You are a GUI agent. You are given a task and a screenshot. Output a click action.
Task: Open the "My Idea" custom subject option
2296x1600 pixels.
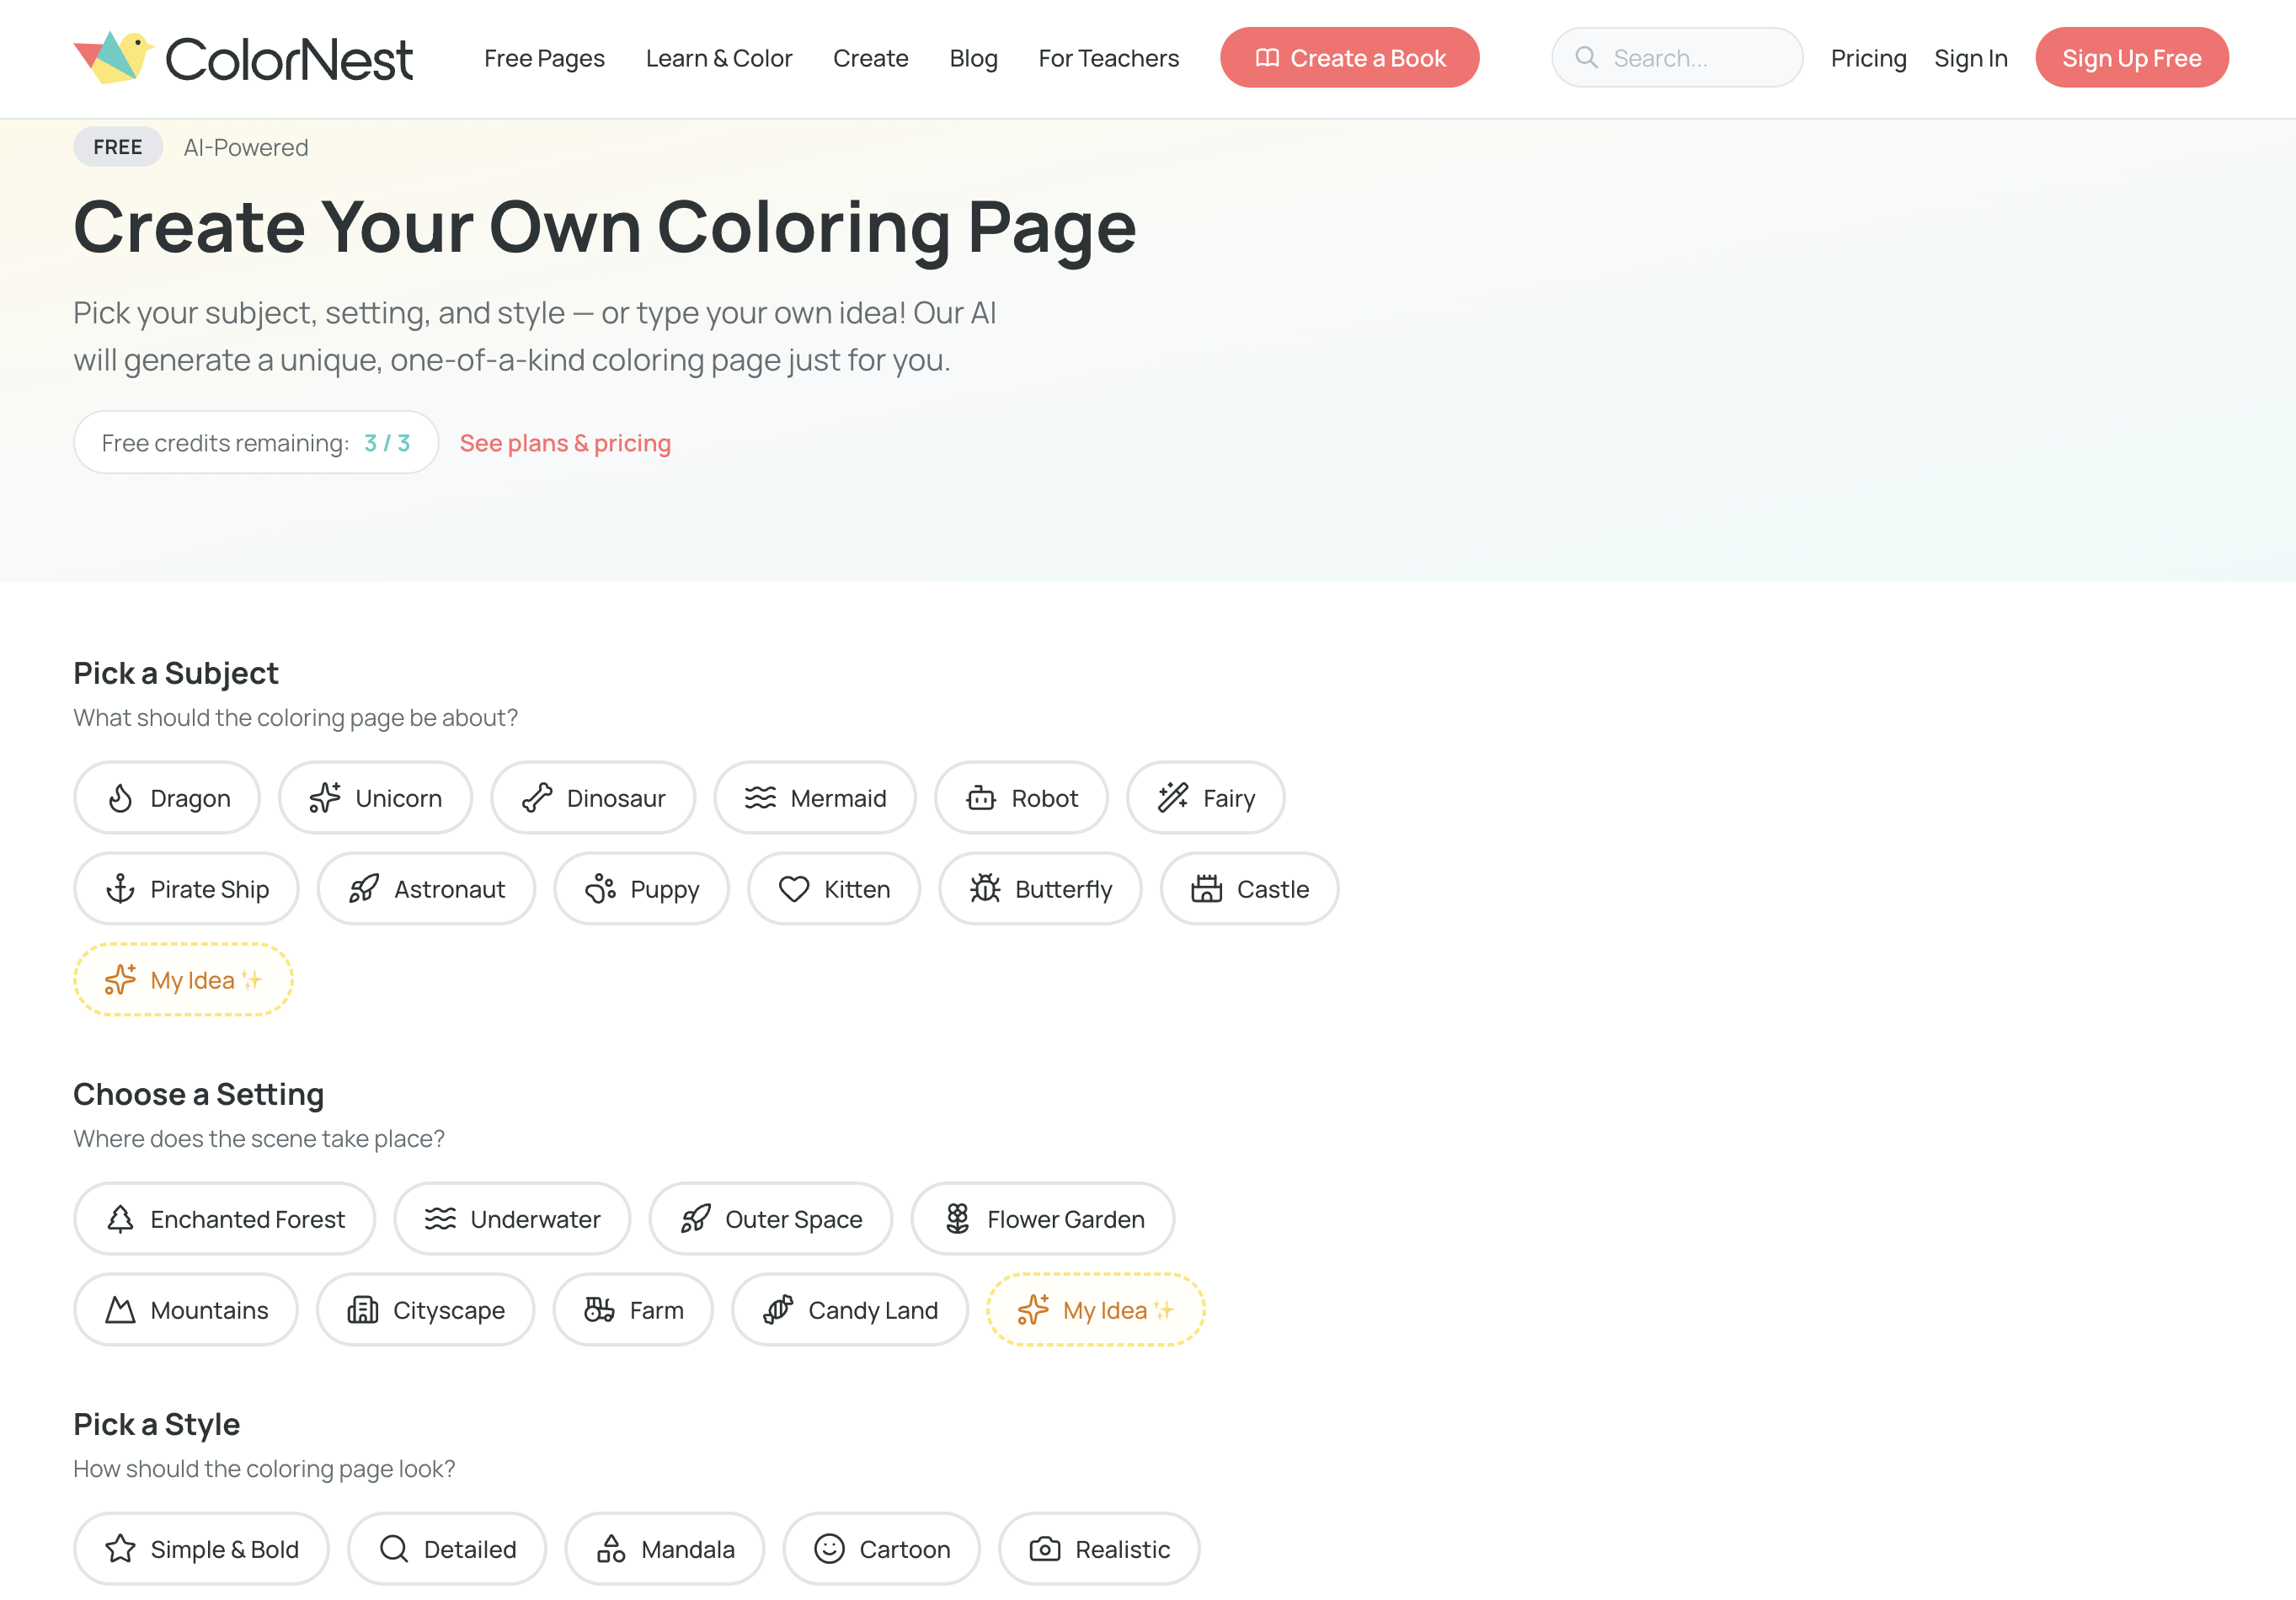click(x=183, y=979)
